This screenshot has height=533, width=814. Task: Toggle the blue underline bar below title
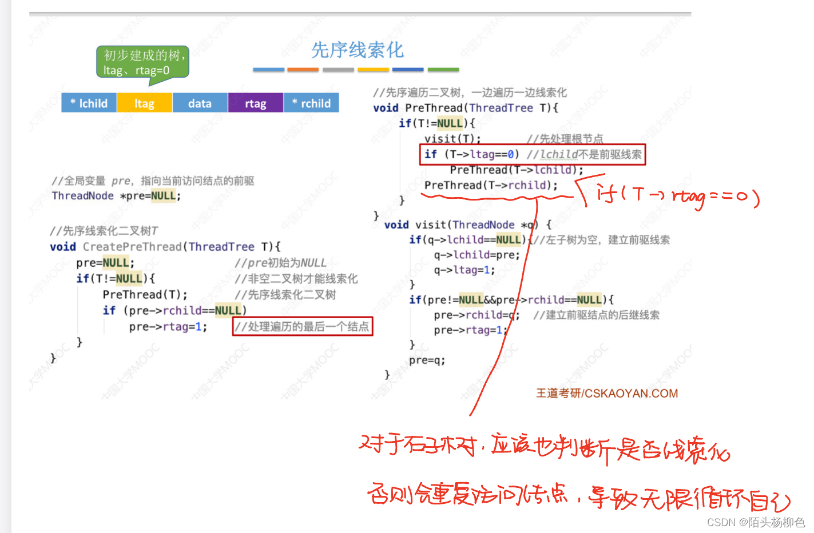coord(268,69)
